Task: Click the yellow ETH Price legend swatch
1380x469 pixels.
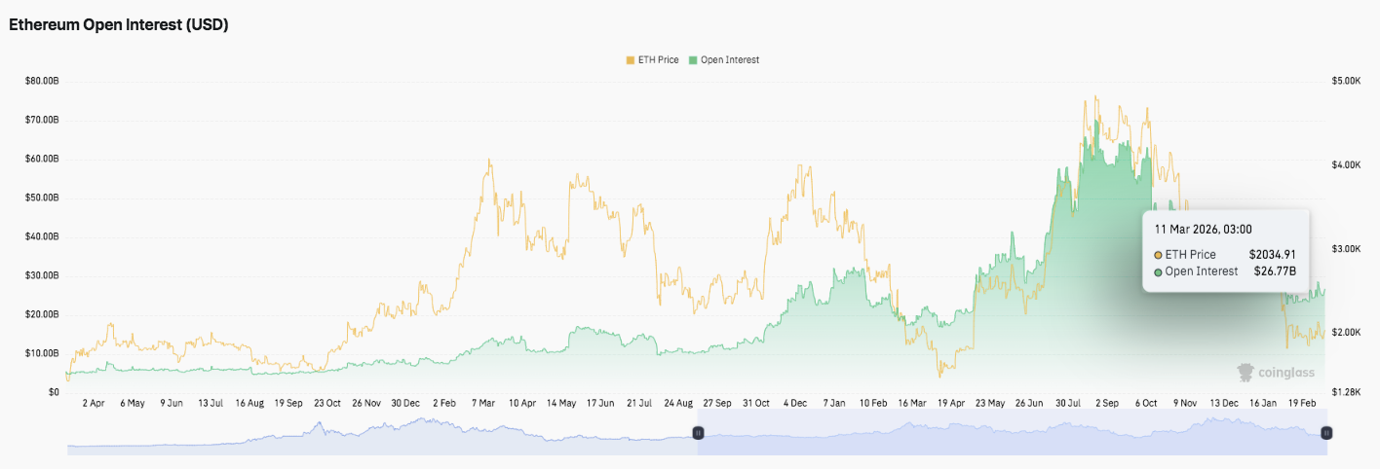Action: coord(630,60)
